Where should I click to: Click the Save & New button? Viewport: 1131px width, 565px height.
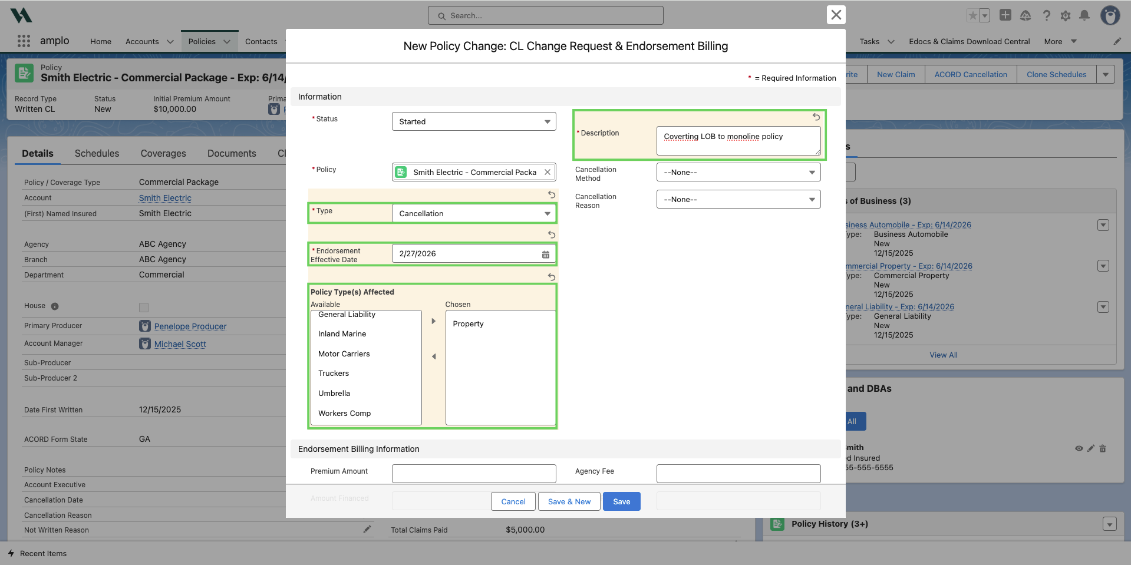(x=569, y=501)
